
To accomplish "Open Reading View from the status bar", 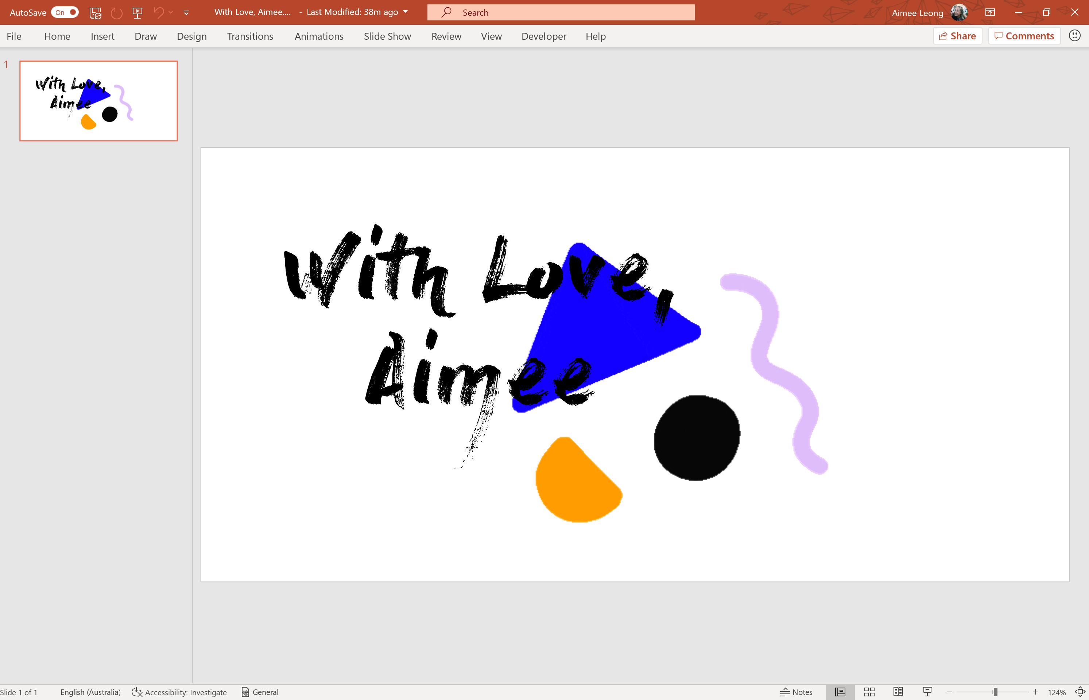I will click(x=898, y=692).
